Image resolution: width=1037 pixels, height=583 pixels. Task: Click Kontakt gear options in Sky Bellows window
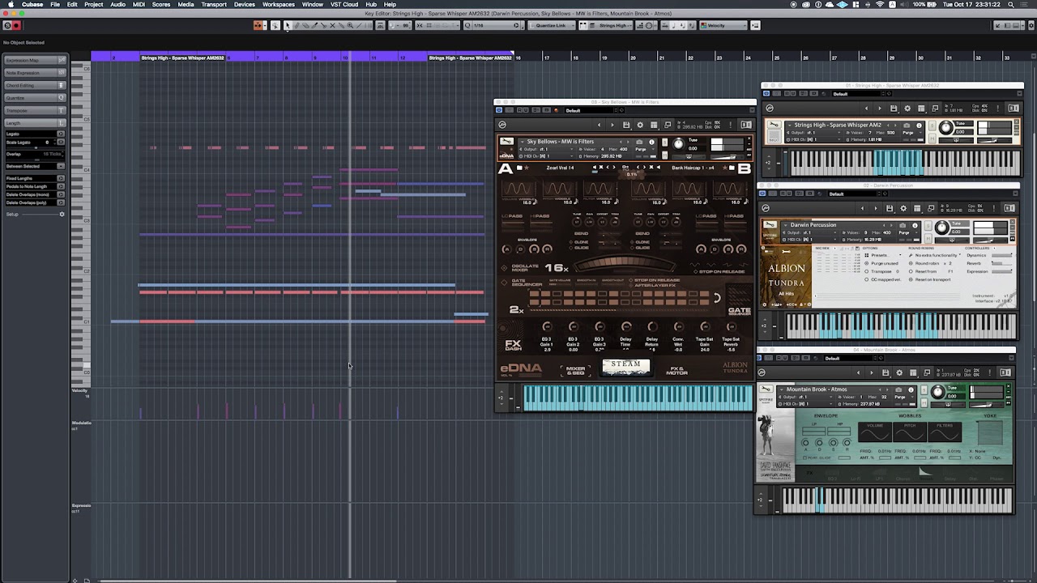click(640, 125)
